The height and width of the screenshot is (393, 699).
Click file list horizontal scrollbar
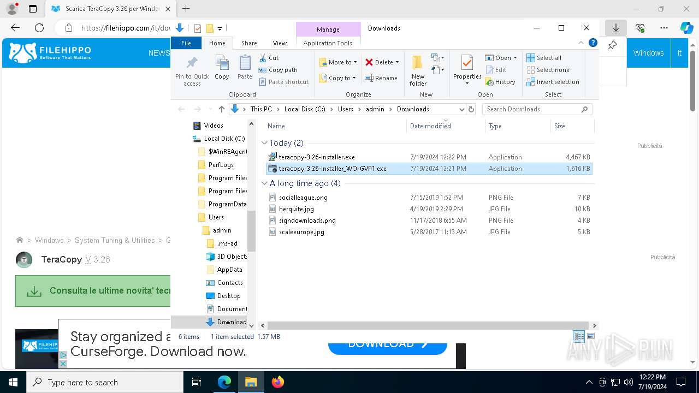pyautogui.click(x=429, y=325)
